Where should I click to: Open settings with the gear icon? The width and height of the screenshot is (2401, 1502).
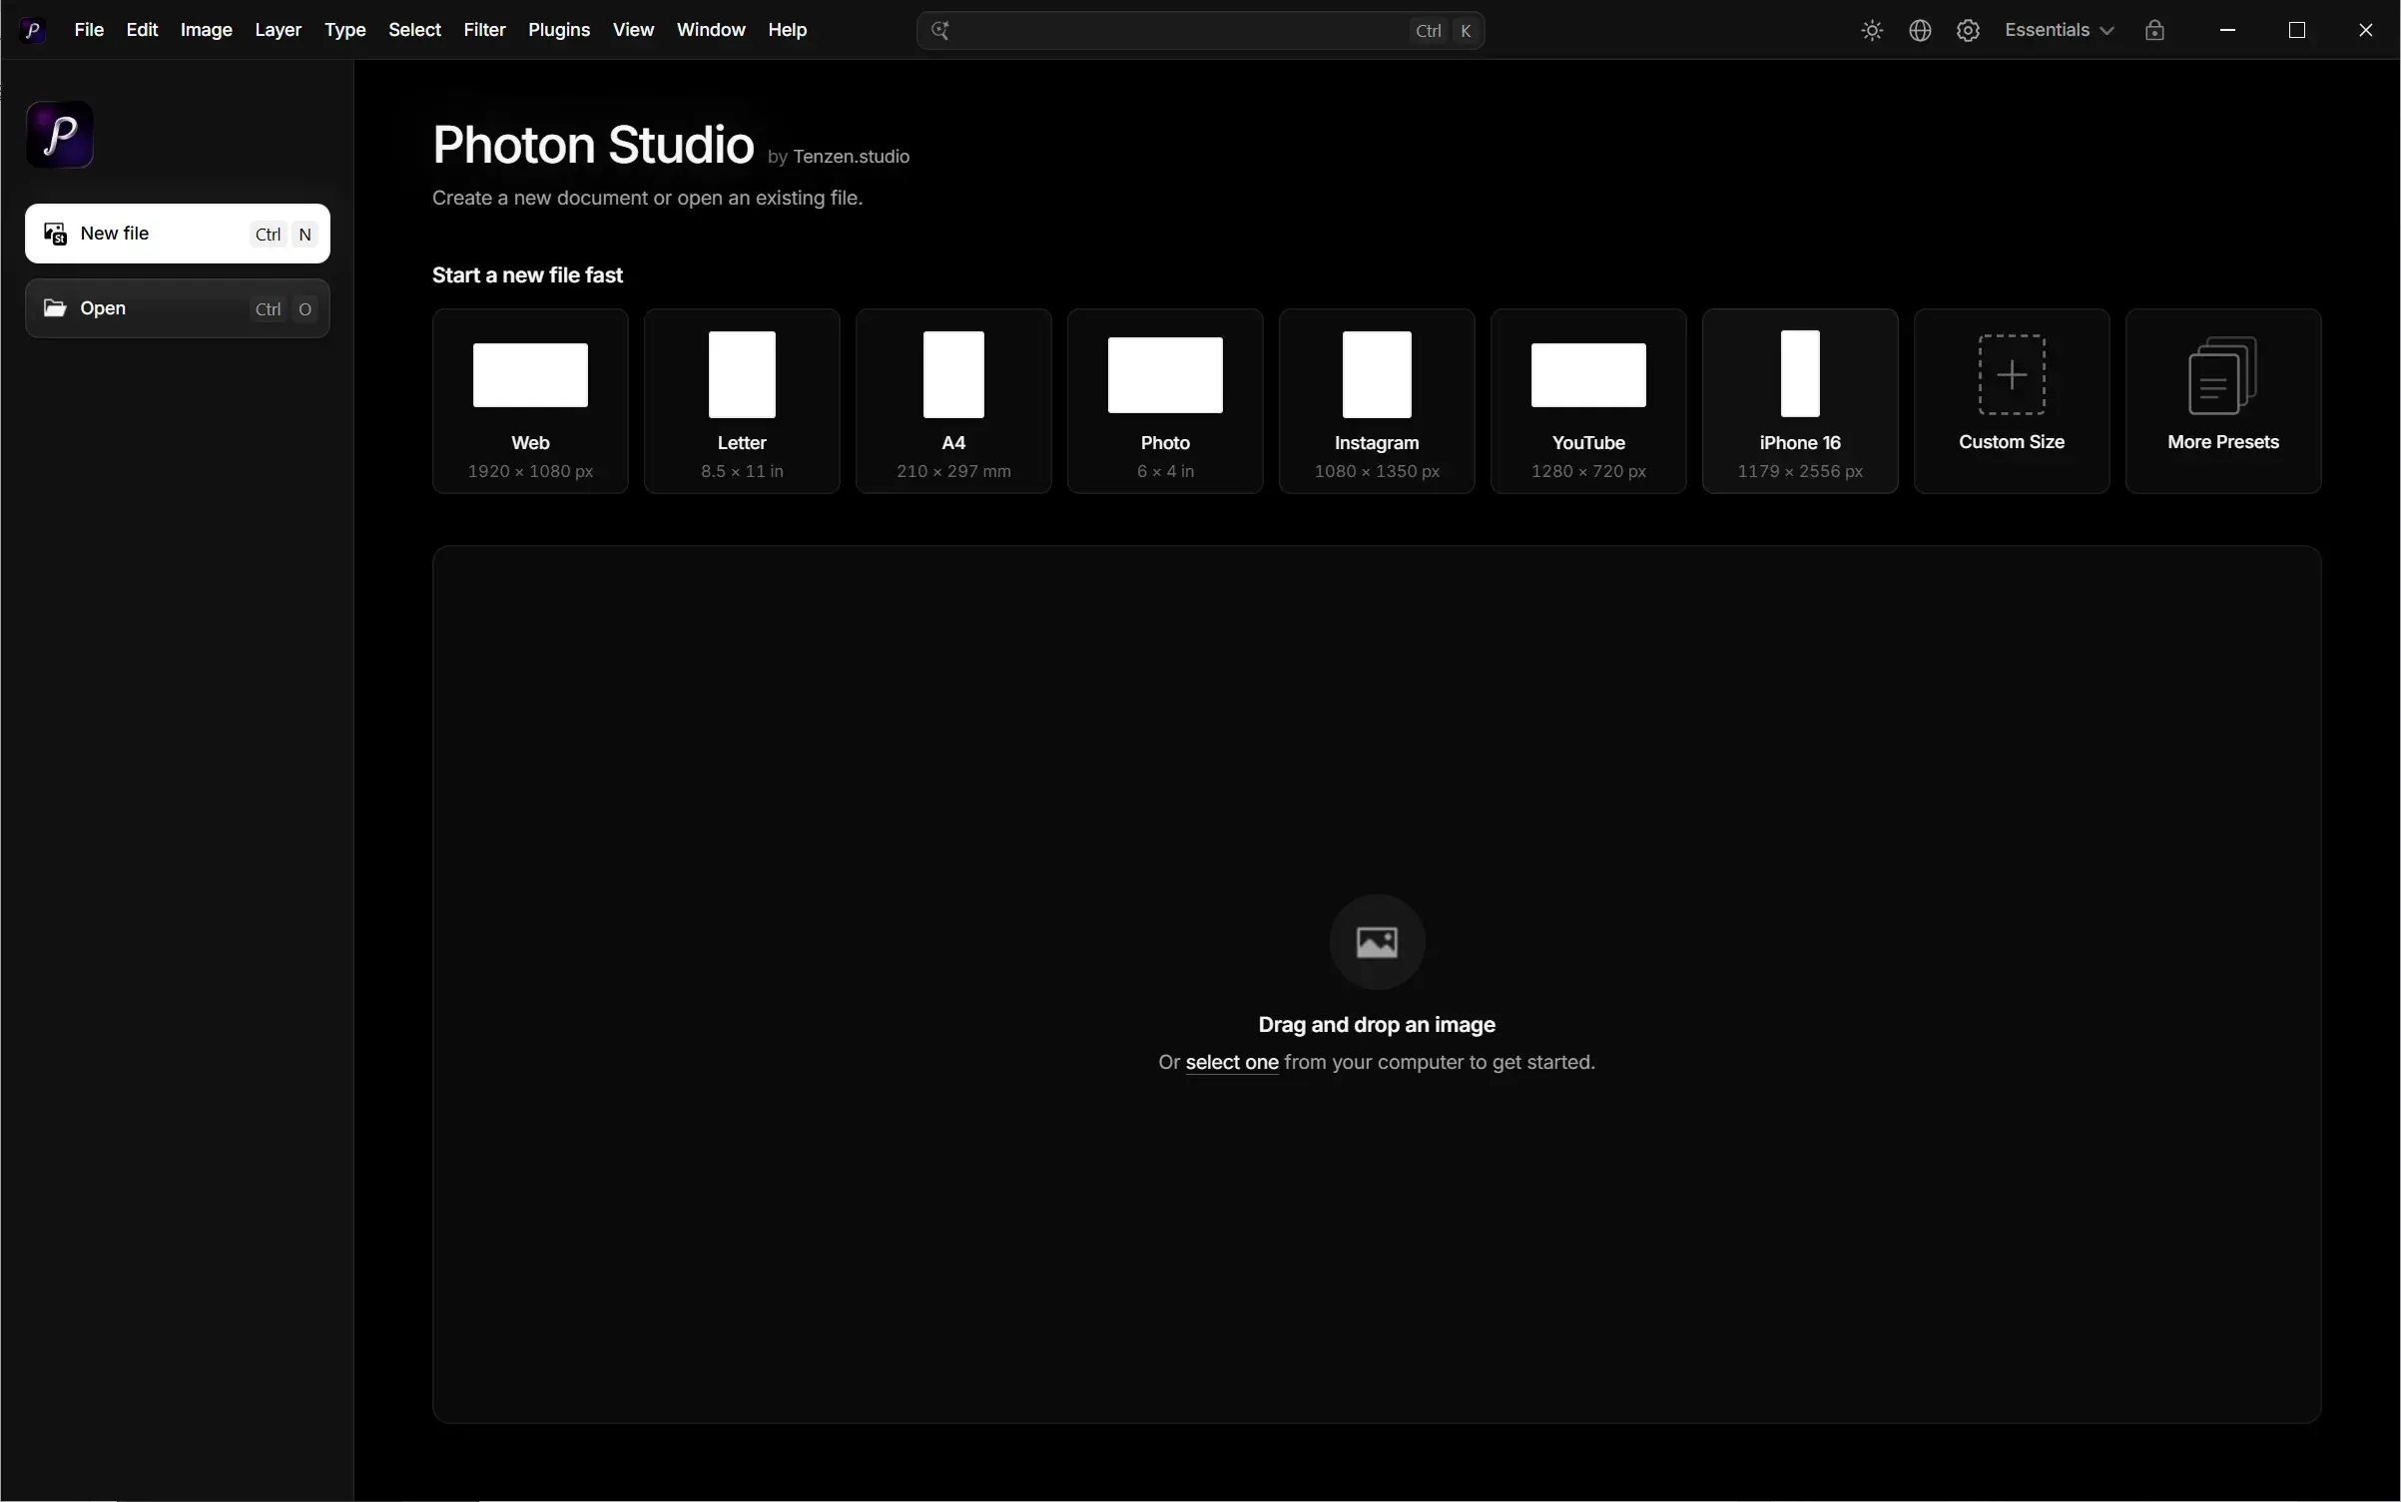pyautogui.click(x=1968, y=30)
